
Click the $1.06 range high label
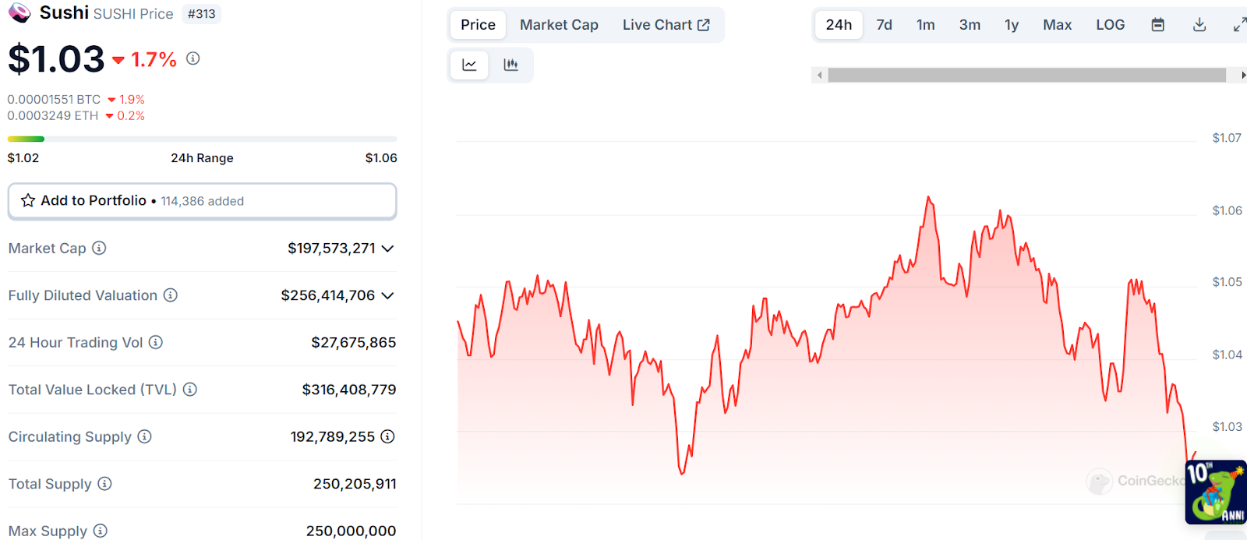point(381,157)
